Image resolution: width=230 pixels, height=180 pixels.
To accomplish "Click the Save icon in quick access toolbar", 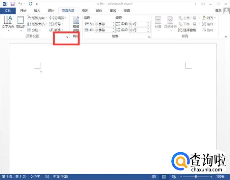I will [12, 4].
